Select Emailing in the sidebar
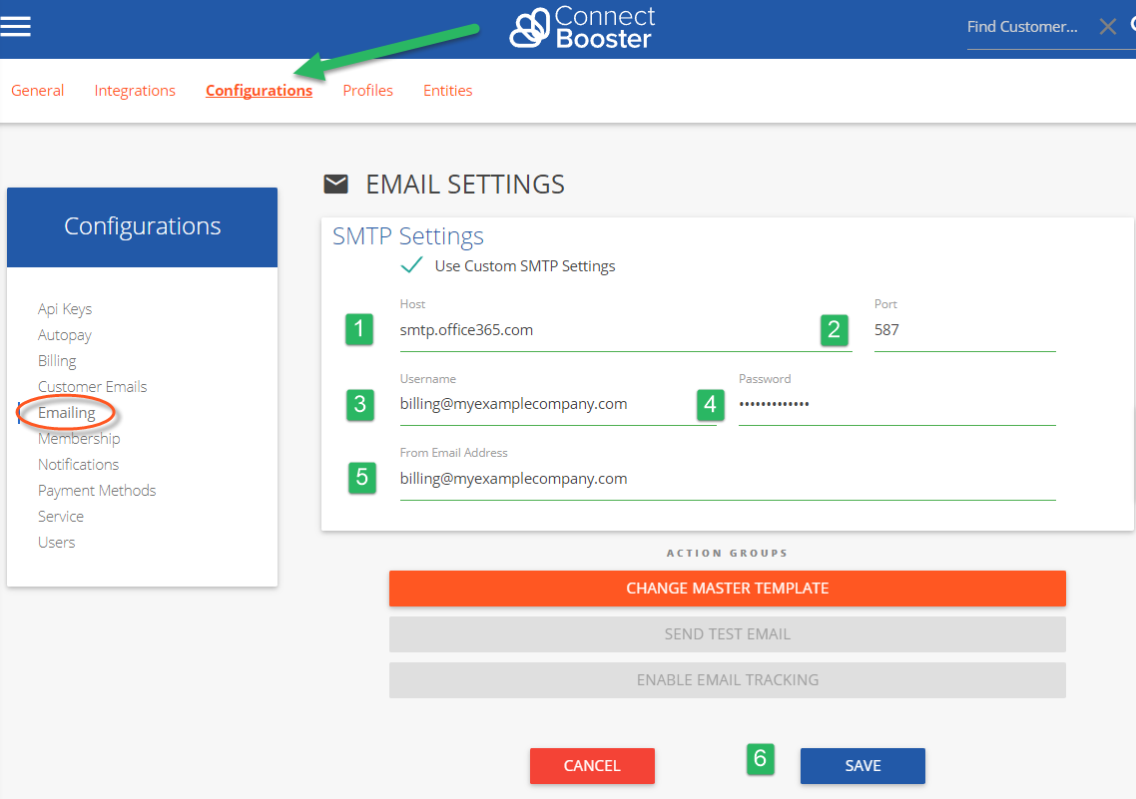 click(x=67, y=413)
